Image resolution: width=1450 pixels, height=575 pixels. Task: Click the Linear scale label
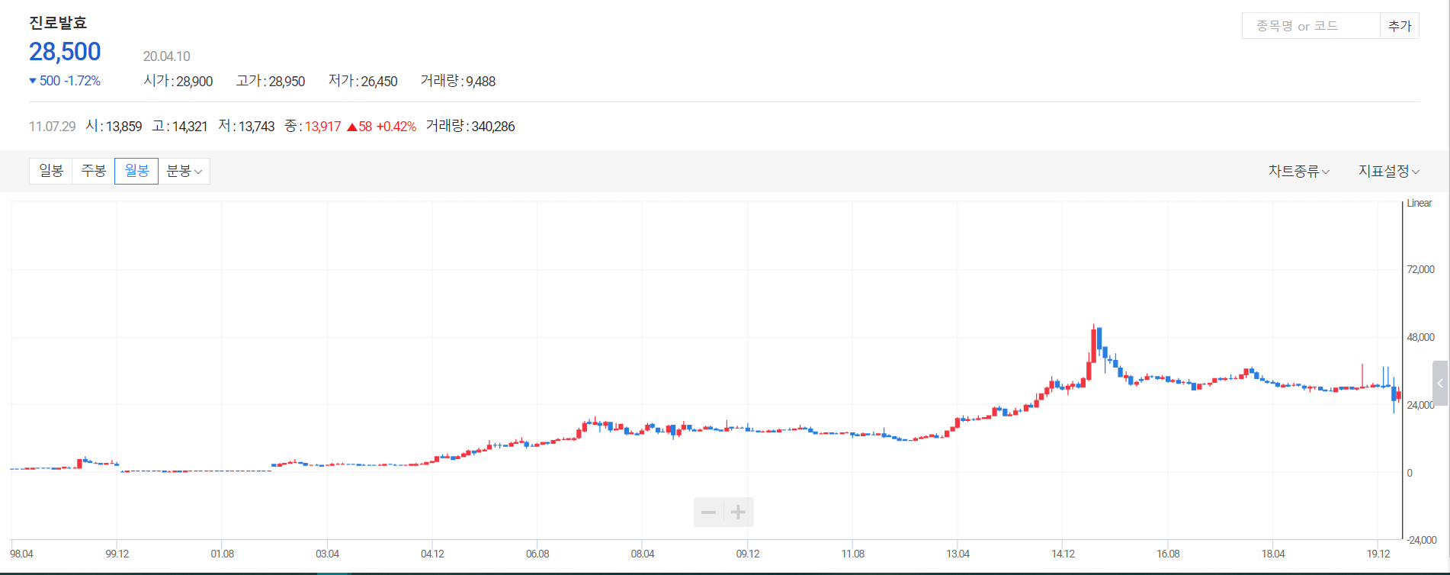(x=1420, y=203)
